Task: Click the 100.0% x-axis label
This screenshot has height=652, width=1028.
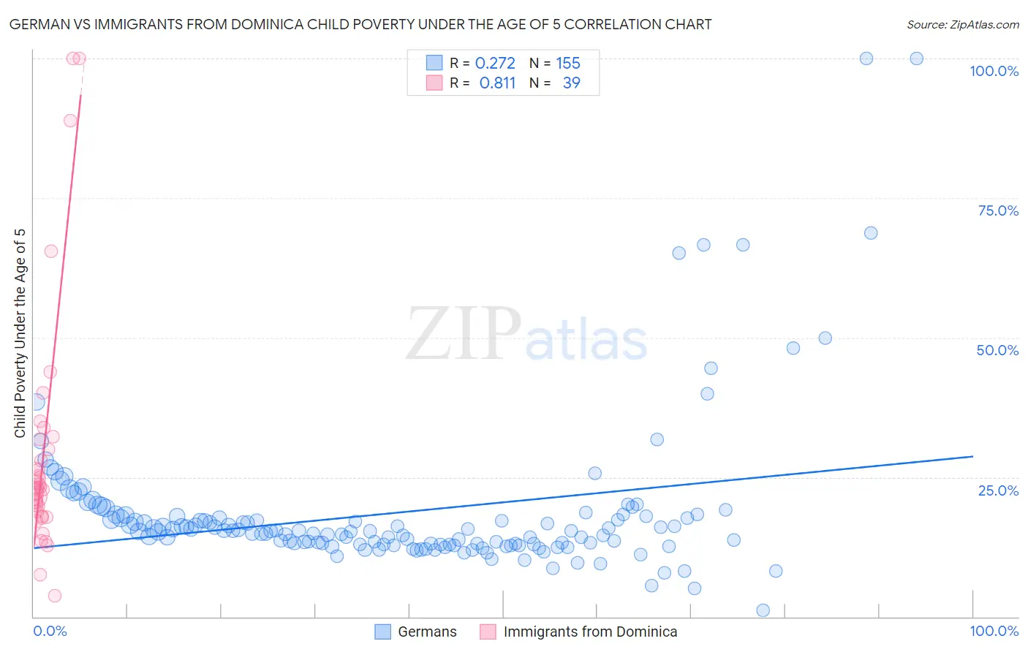Action: pyautogui.click(x=994, y=631)
